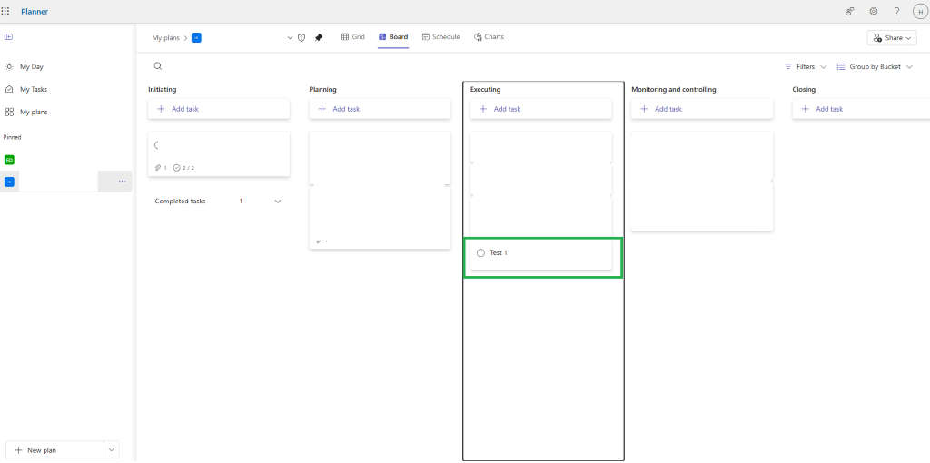Open the feedback icon in header

tap(850, 11)
